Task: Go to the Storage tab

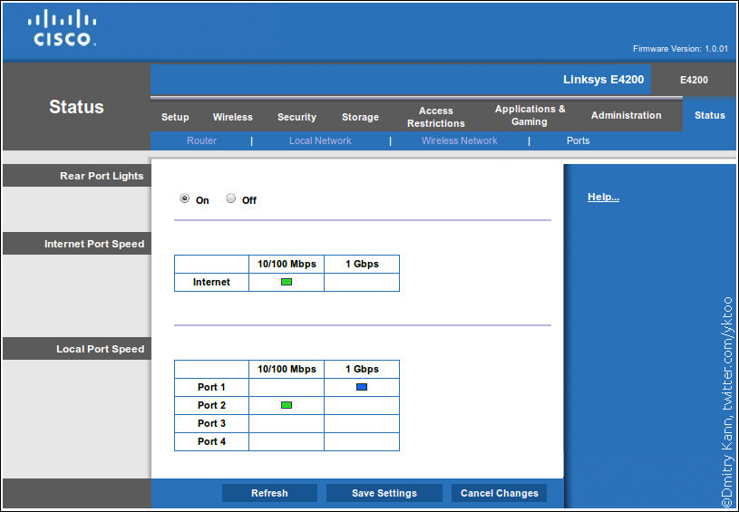Action: pyautogui.click(x=360, y=117)
